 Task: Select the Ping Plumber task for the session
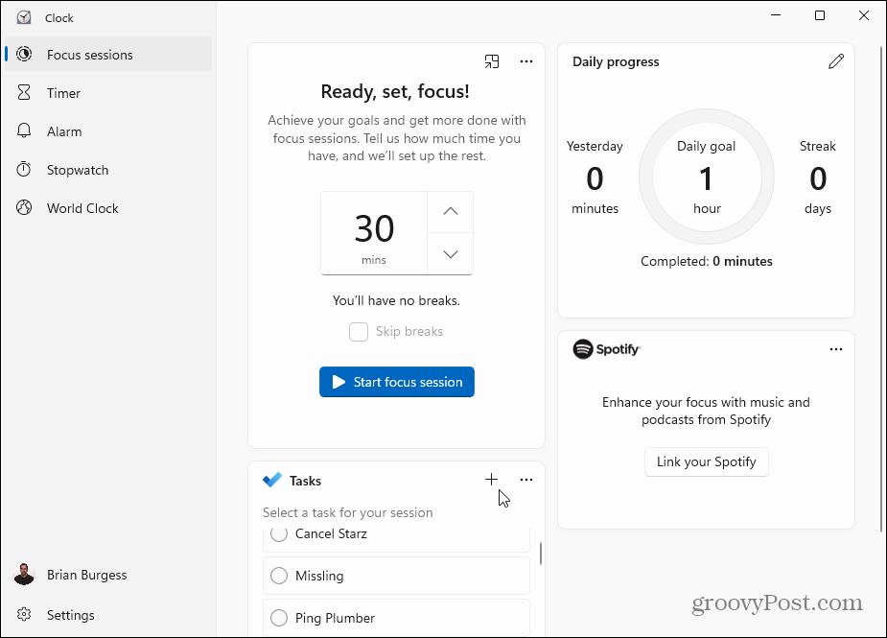pos(278,618)
